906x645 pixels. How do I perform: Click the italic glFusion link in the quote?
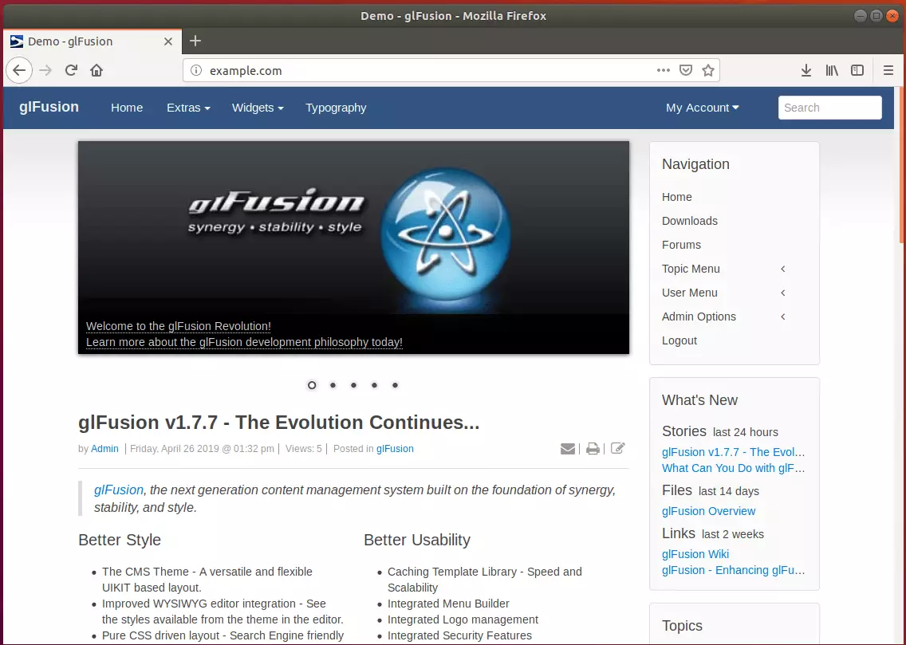119,490
